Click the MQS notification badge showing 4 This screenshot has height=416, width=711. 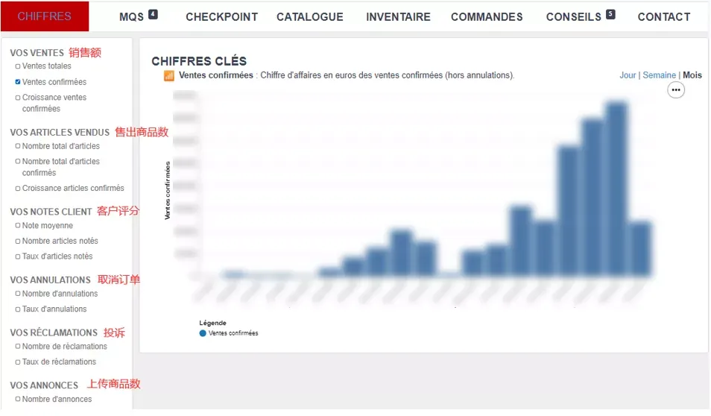coord(153,14)
